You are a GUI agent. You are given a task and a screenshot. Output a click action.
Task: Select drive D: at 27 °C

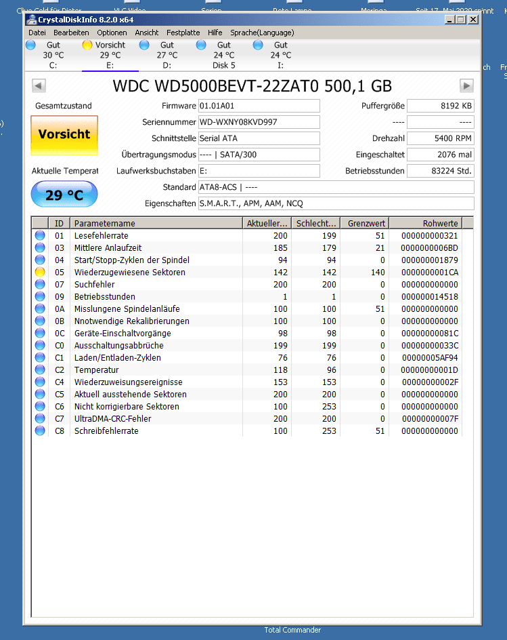(167, 55)
